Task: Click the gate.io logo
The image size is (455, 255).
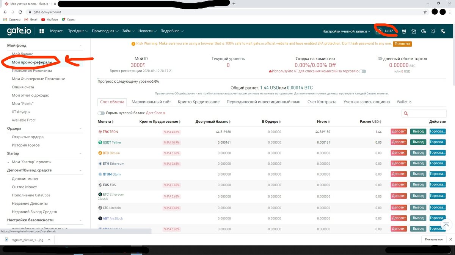Action: point(19,31)
